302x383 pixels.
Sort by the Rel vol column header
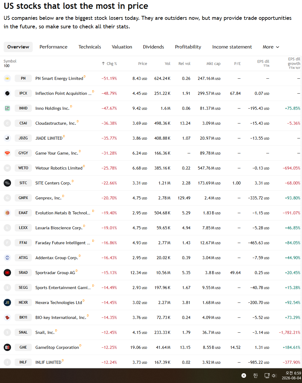pyautogui.click(x=184, y=64)
